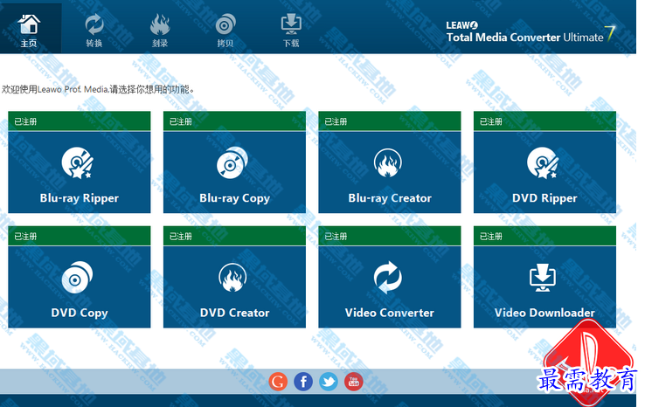Click the Blu-ray Copy label
645x407 pixels.
coord(235,198)
